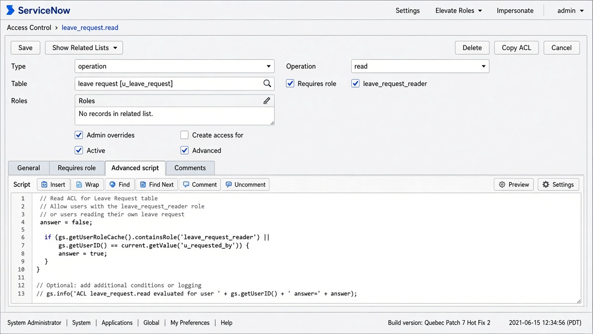593x334 pixels.
Task: Open the Elevate Roles menu
Action: [x=459, y=11]
